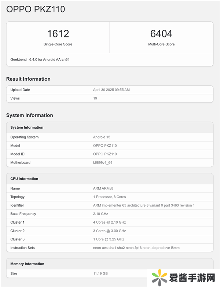The height and width of the screenshot is (287, 220).
Task: Select the 6404 multi-core score value
Action: tap(161, 34)
